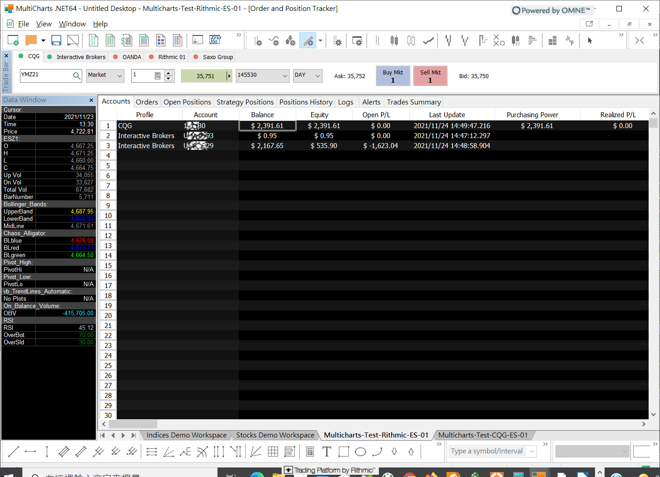Image resolution: width=660 pixels, height=477 pixels.
Task: Click the format instruments gear icon
Action: click(x=337, y=41)
